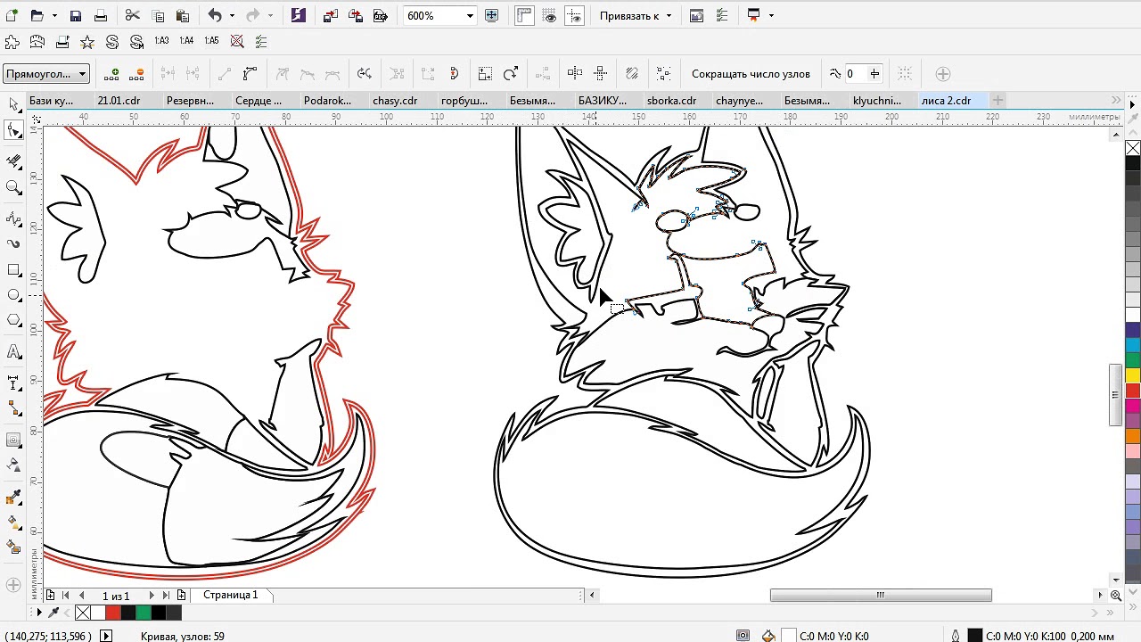Viewport: 1141px width, 642px height.
Task: Select the Freehand tool in the toolbox
Action: tap(13, 218)
